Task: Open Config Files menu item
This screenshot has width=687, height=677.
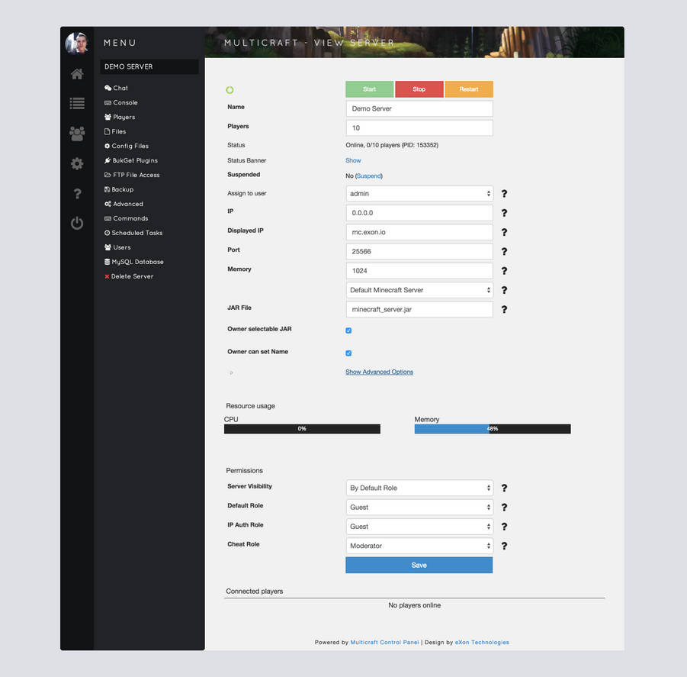Action: (127, 146)
